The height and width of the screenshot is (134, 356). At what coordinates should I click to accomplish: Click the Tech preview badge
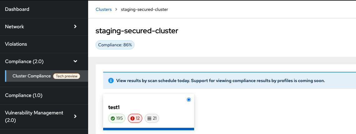(67, 76)
